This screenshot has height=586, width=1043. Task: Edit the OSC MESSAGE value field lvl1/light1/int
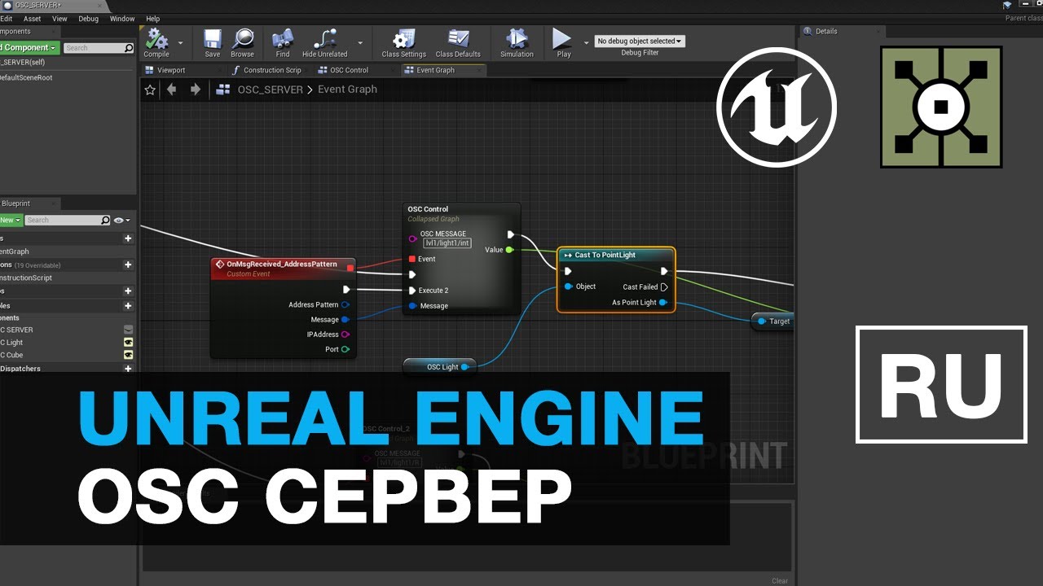click(447, 243)
